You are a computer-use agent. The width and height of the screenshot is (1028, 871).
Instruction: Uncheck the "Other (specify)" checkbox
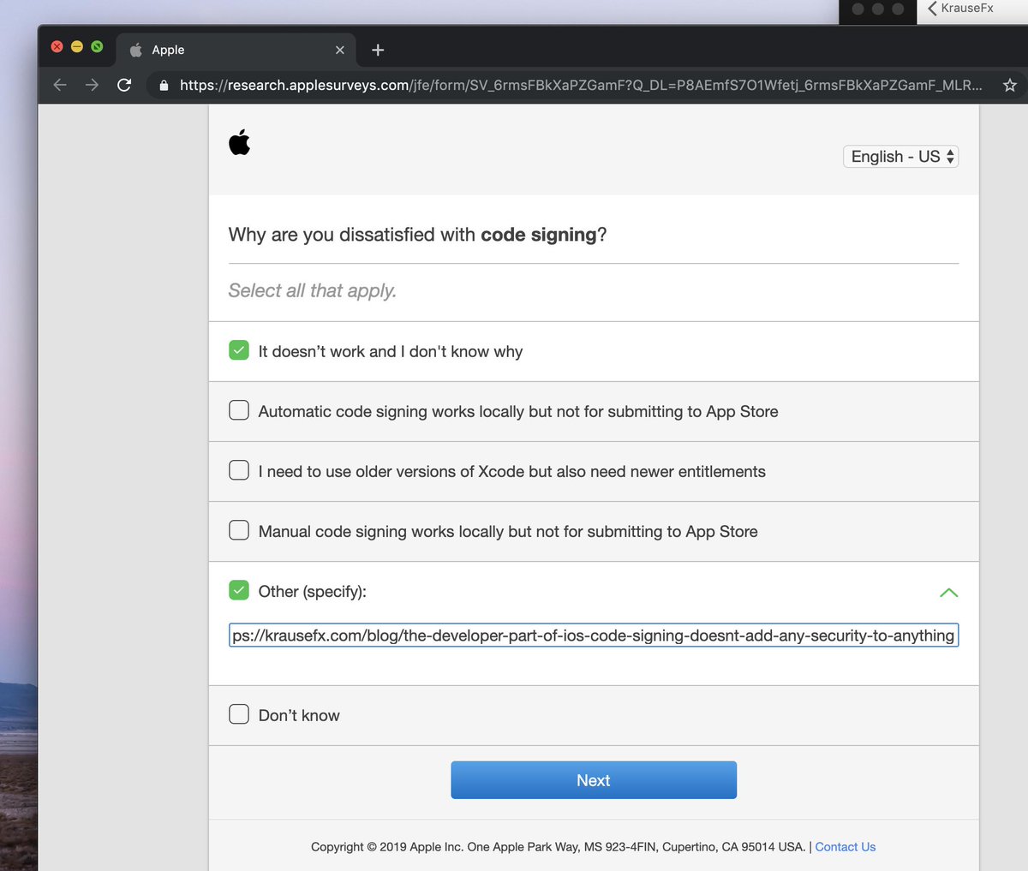[x=239, y=590]
